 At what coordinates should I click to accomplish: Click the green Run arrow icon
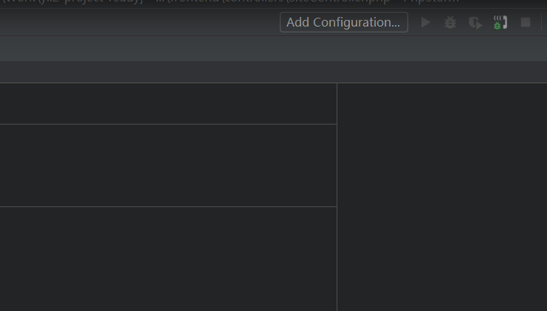tap(426, 23)
